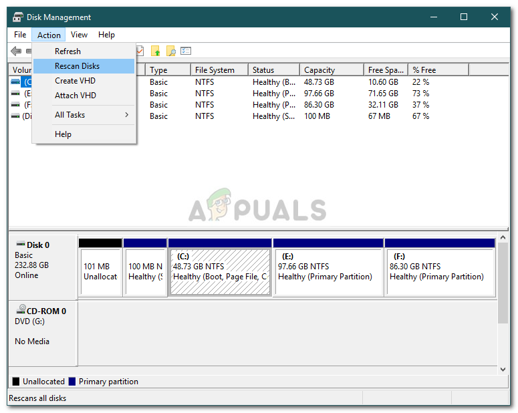Click the blue Primary partition legend swatch
The image size is (518, 413).
(x=72, y=382)
